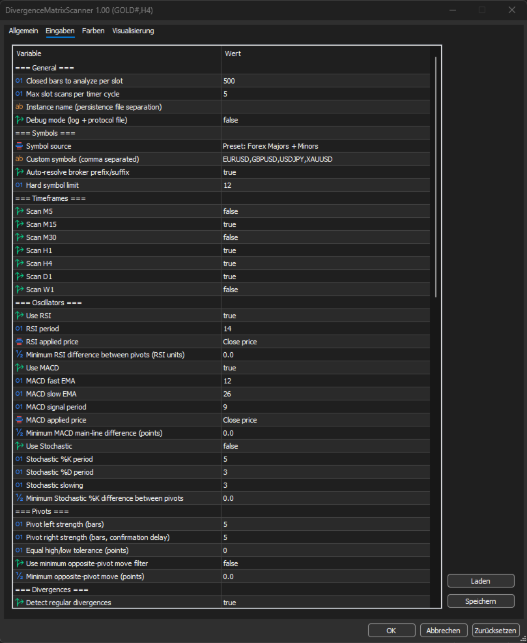Switch to the Allgemein tab
527x643 pixels.
23,31
